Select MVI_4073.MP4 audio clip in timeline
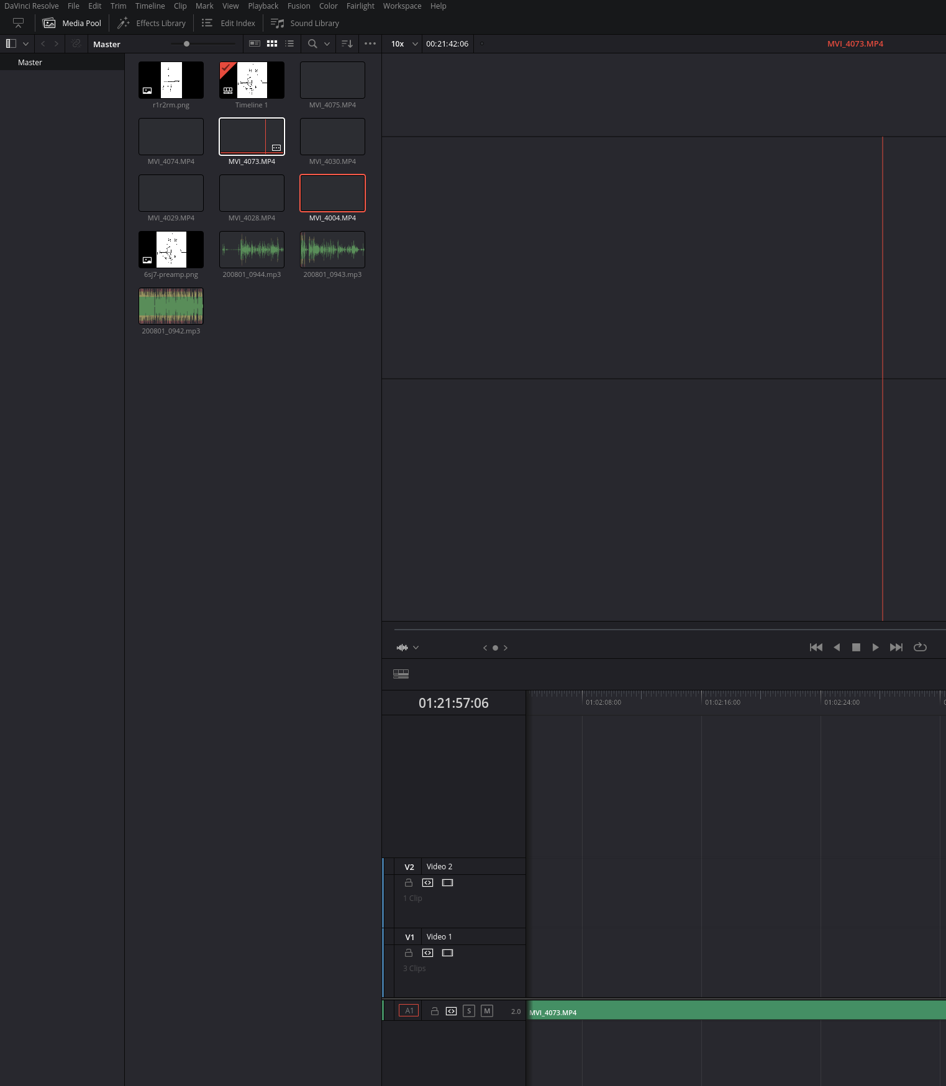 (x=737, y=1010)
